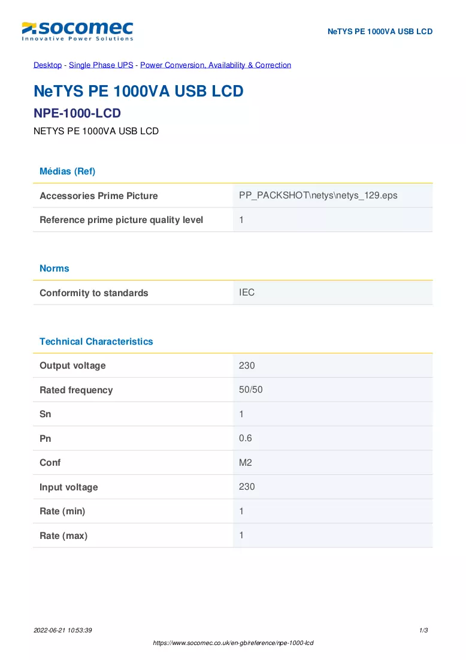Screen dimensions: 466x660
Task: Select the netys_129.eps file path value
Action: [x=318, y=195]
